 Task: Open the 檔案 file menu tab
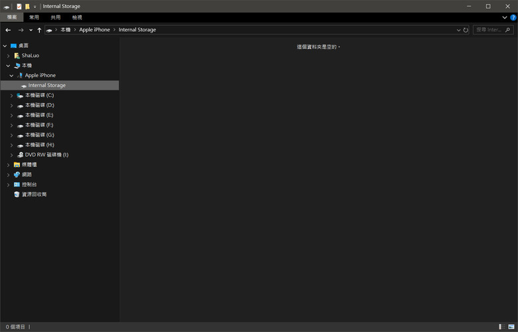[12, 17]
